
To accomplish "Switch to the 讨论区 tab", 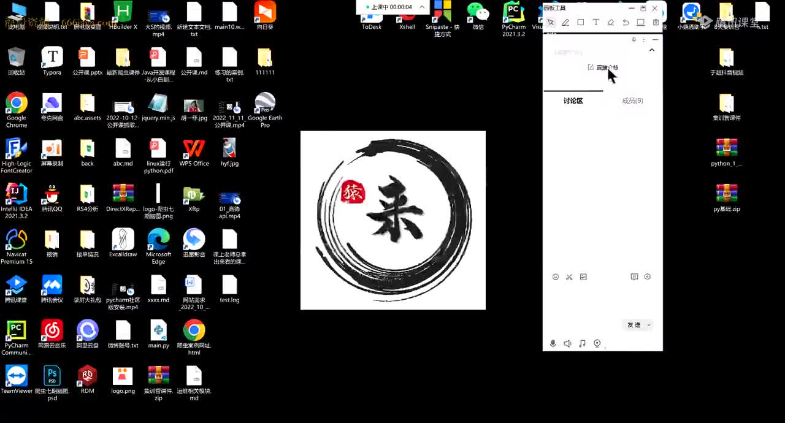I will [573, 101].
